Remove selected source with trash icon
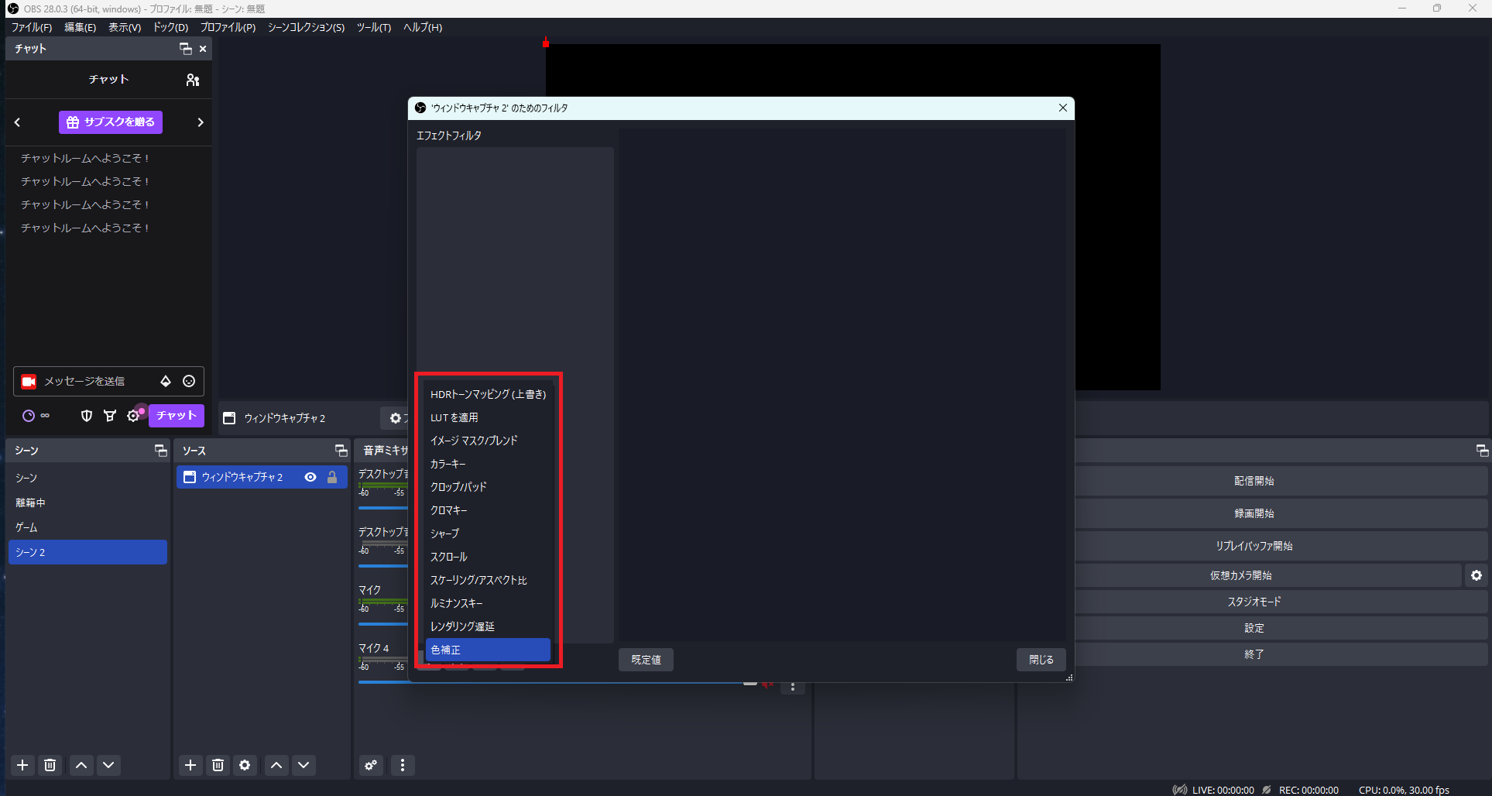Screen dimensions: 1492x796 click(218, 765)
